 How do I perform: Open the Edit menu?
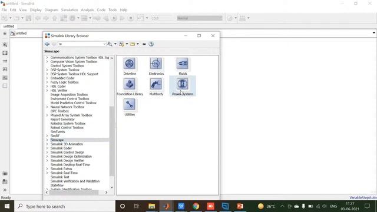tap(13, 10)
